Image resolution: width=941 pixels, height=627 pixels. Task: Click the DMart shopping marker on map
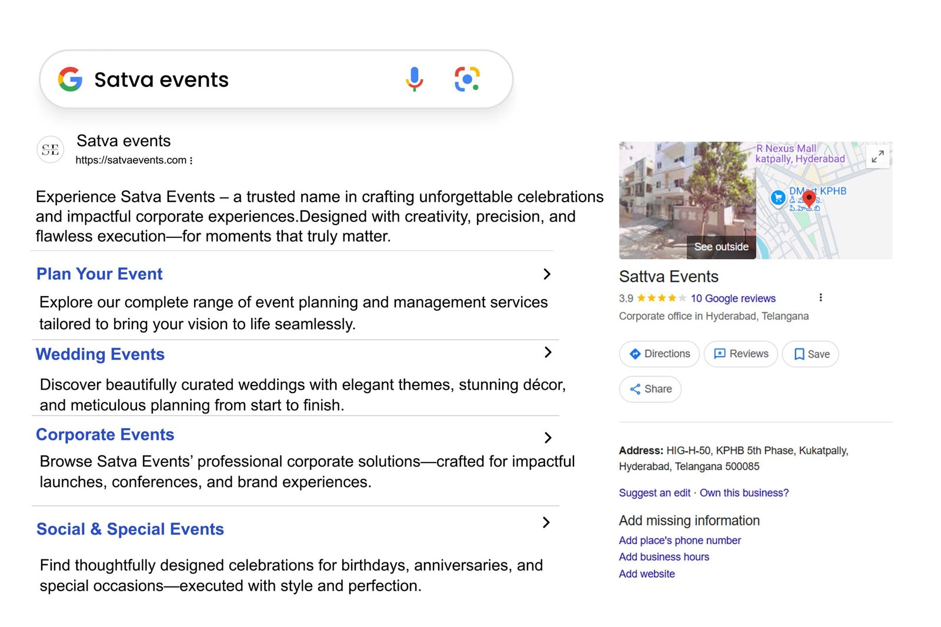coord(778,197)
